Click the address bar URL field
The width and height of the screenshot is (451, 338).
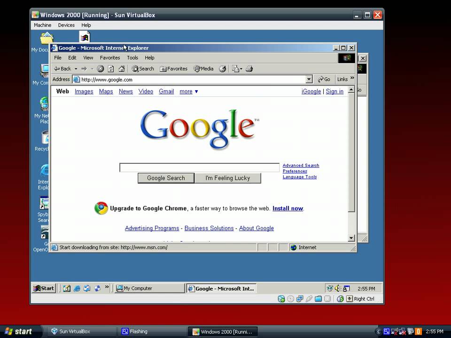coord(189,80)
